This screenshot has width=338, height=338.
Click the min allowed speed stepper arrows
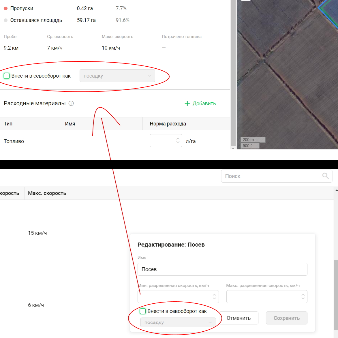pyautogui.click(x=214, y=296)
